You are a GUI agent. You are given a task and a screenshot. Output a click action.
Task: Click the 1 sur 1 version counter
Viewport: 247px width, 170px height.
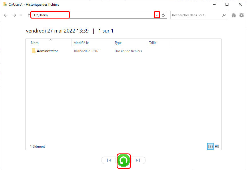click(106, 31)
